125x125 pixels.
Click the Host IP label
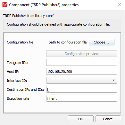(13, 72)
